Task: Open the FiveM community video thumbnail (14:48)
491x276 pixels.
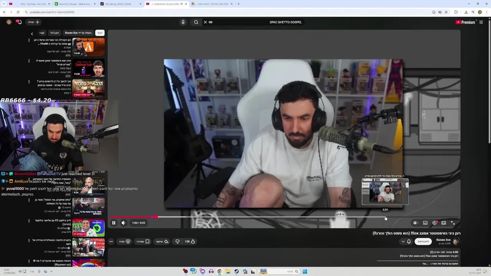Action: 88,47
